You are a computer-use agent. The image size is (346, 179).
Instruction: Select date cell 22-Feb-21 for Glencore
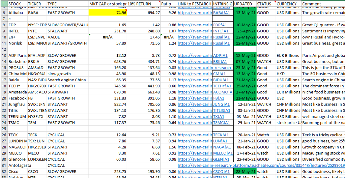point(245,159)
